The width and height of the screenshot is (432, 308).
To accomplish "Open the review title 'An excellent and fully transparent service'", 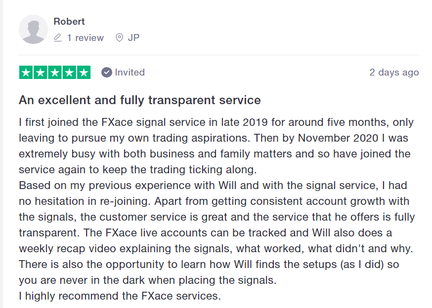I will pos(140,100).
